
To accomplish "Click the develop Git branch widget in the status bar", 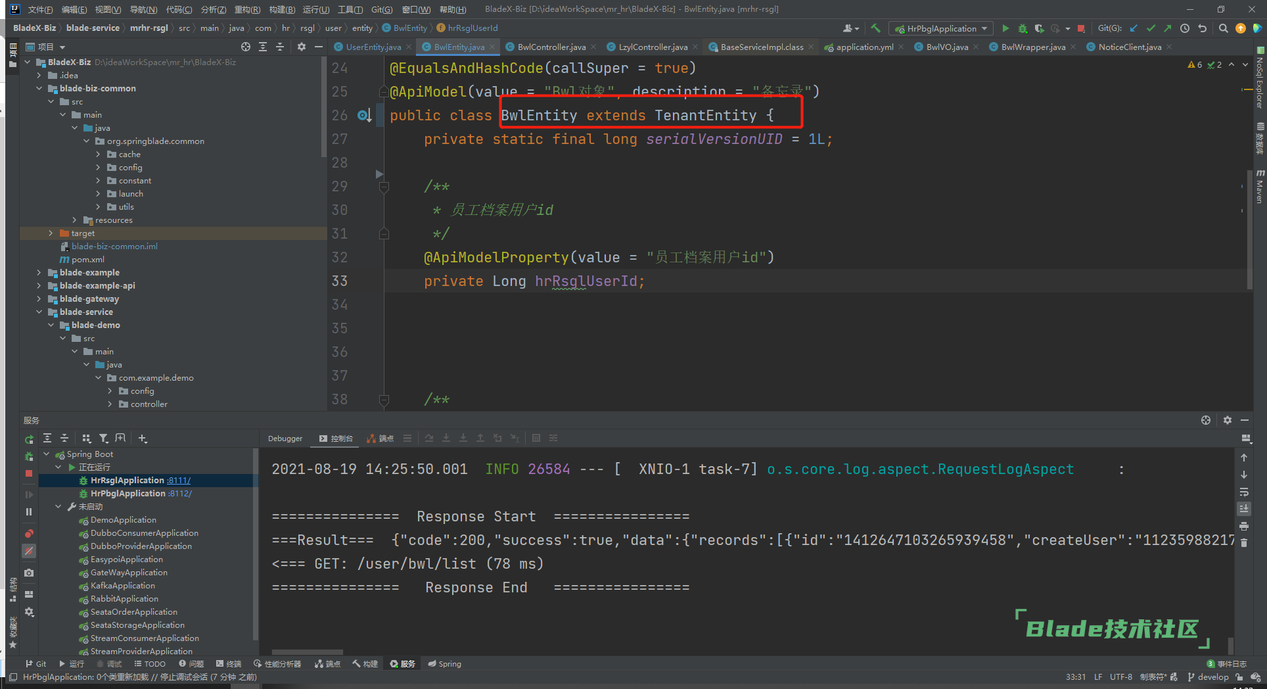I will point(1209,677).
